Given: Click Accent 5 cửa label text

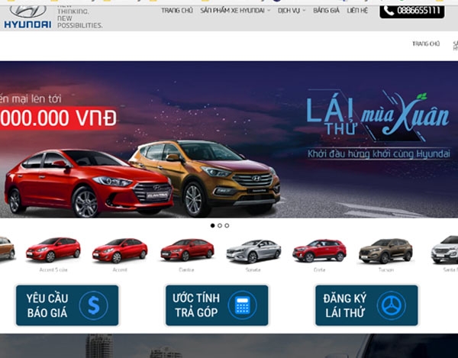Looking at the screenshot, I should pos(53,269).
